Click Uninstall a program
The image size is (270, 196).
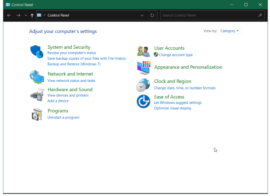(63, 117)
